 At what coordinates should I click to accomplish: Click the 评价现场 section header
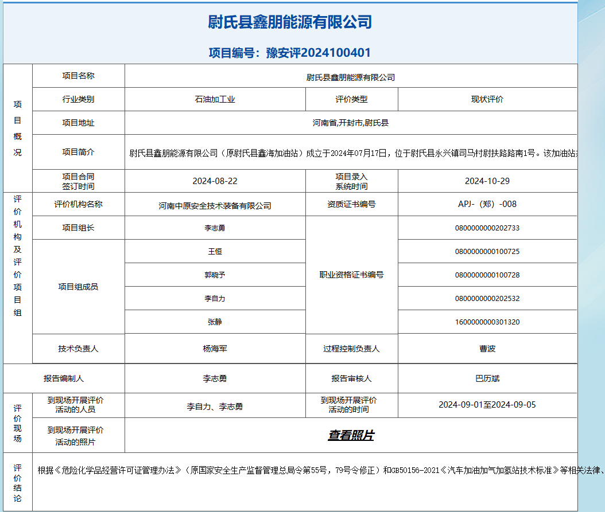(17, 423)
